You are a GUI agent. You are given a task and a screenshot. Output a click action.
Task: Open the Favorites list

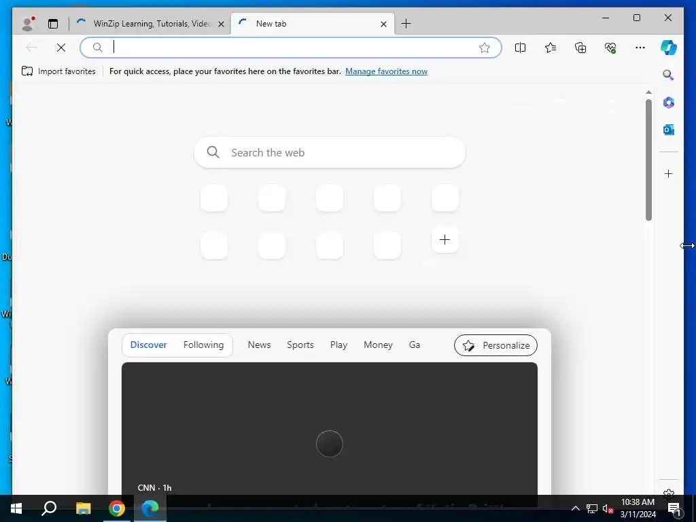click(551, 48)
